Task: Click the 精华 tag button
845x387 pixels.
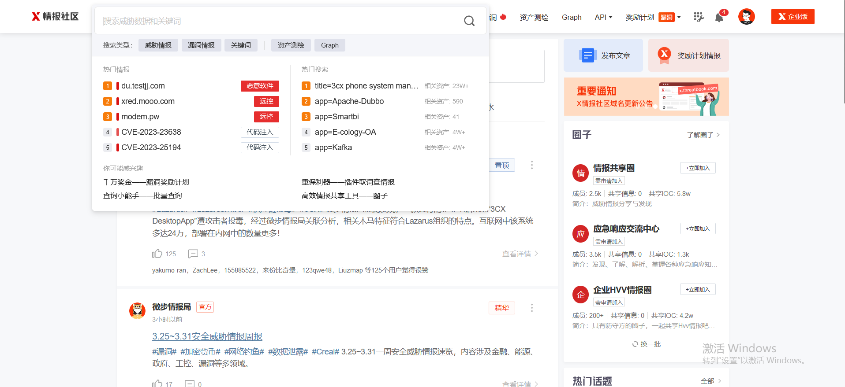Action: [x=502, y=308]
